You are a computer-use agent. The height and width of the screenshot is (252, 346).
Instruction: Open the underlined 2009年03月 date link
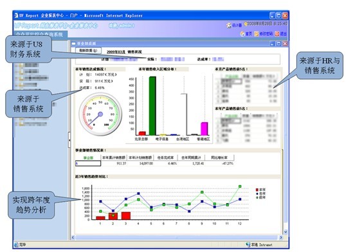pos(116,52)
